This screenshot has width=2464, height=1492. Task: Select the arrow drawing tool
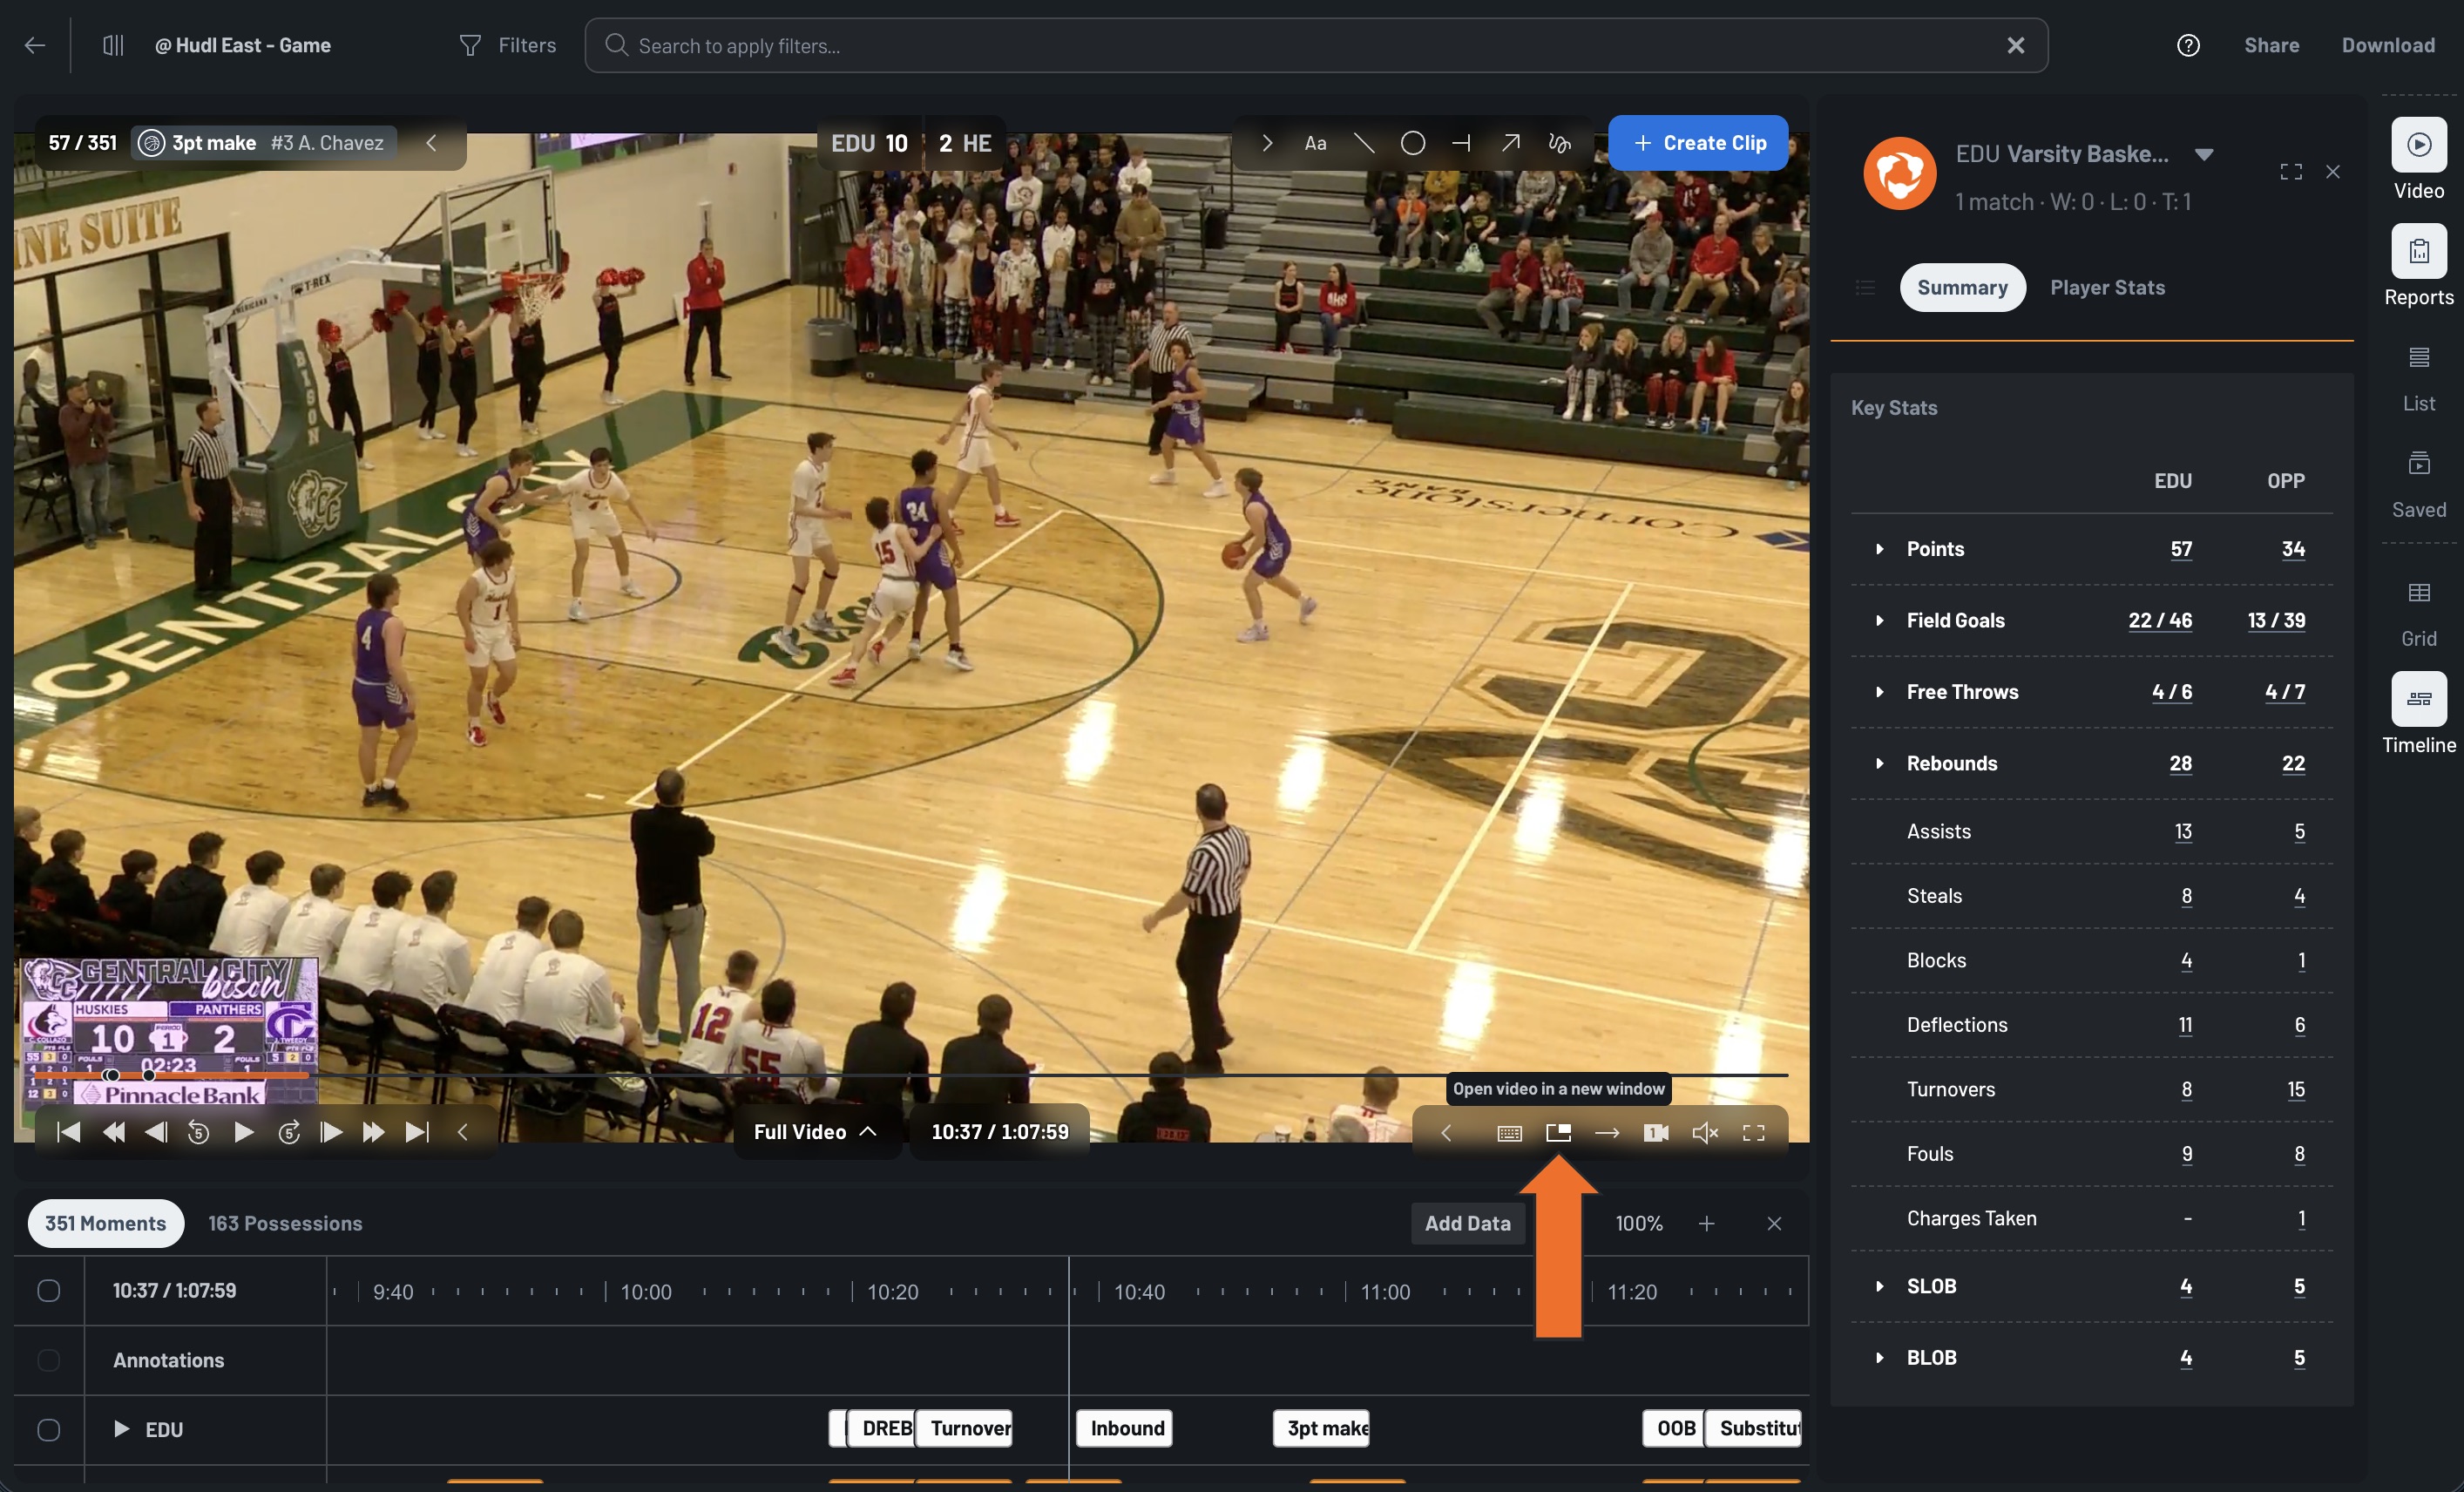pyautogui.click(x=1510, y=143)
